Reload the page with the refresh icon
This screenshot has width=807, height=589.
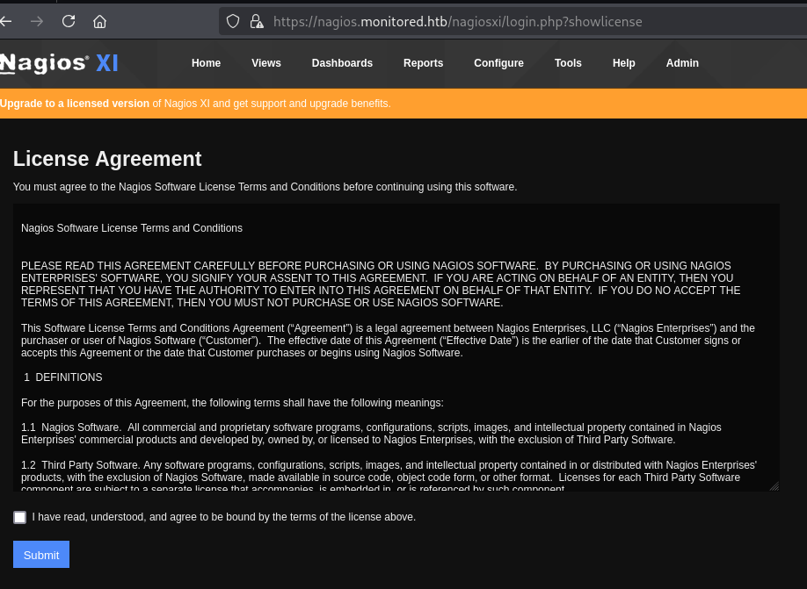pos(69,22)
